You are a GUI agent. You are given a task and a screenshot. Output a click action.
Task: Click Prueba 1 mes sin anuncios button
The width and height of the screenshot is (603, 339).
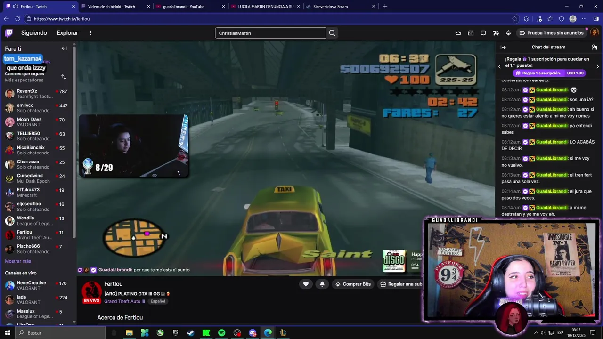tap(551, 33)
